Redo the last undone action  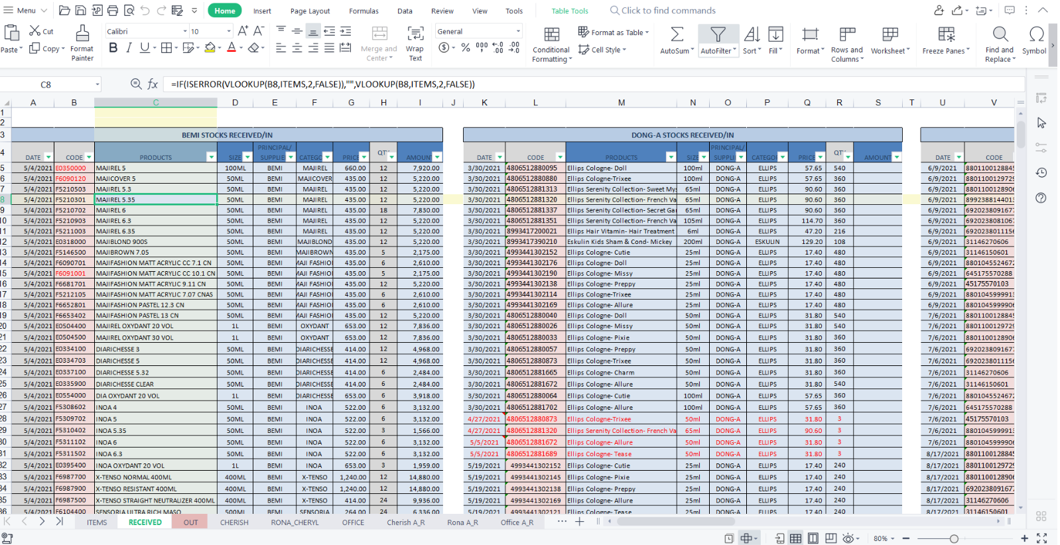click(x=161, y=11)
